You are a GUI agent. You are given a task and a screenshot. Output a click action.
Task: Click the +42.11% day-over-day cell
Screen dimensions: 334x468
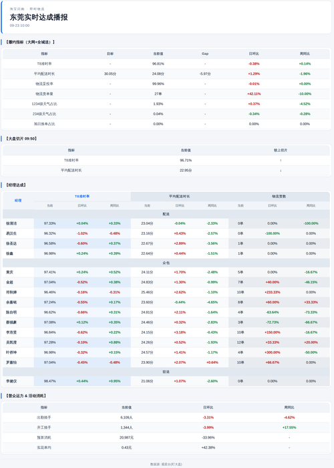point(254,94)
